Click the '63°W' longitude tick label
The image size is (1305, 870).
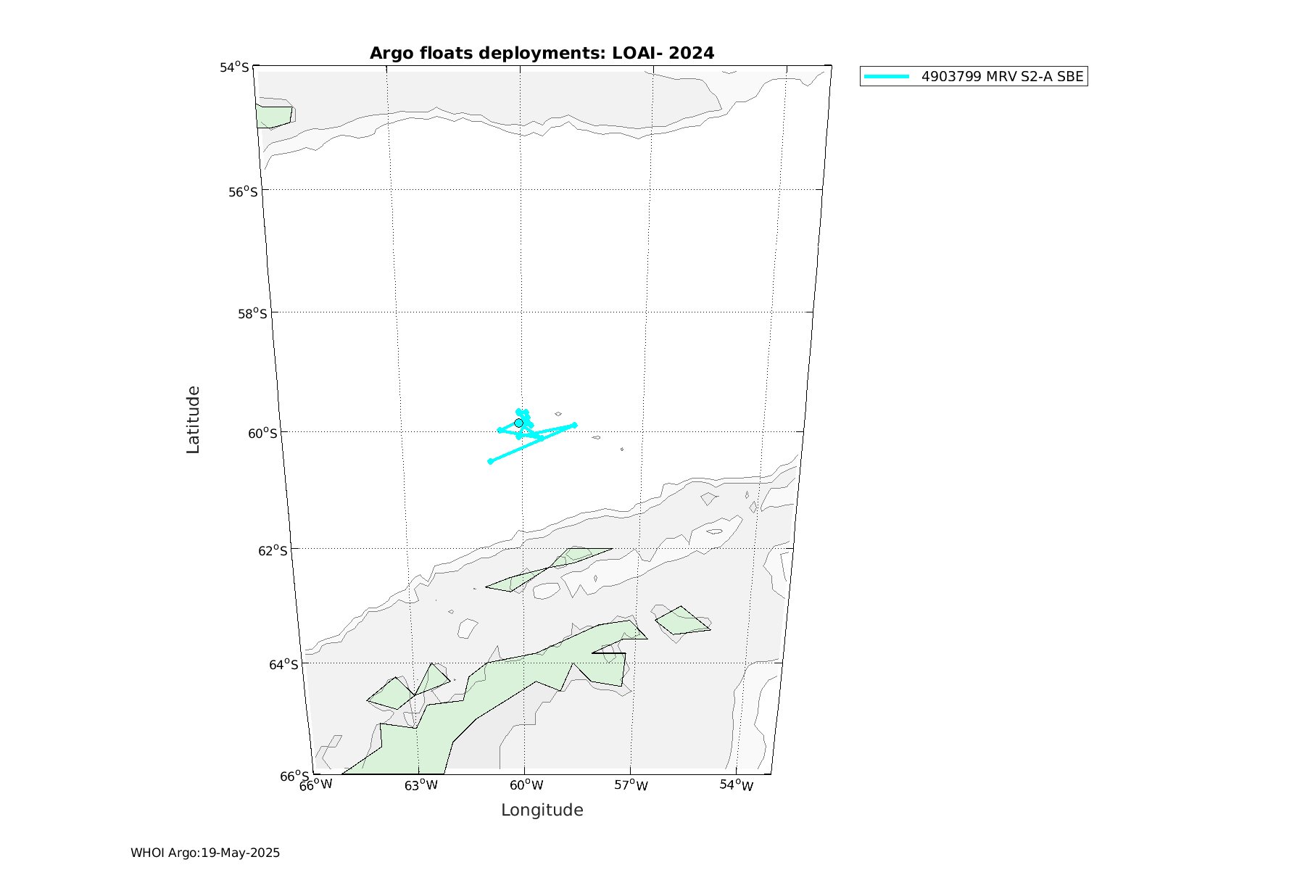(x=421, y=785)
